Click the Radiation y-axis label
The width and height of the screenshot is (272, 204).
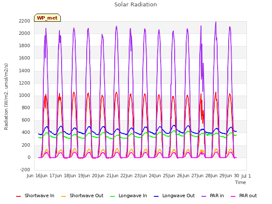(6, 96)
